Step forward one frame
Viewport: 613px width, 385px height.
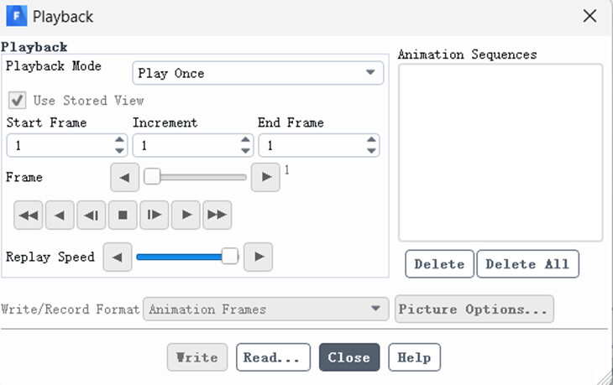point(155,216)
